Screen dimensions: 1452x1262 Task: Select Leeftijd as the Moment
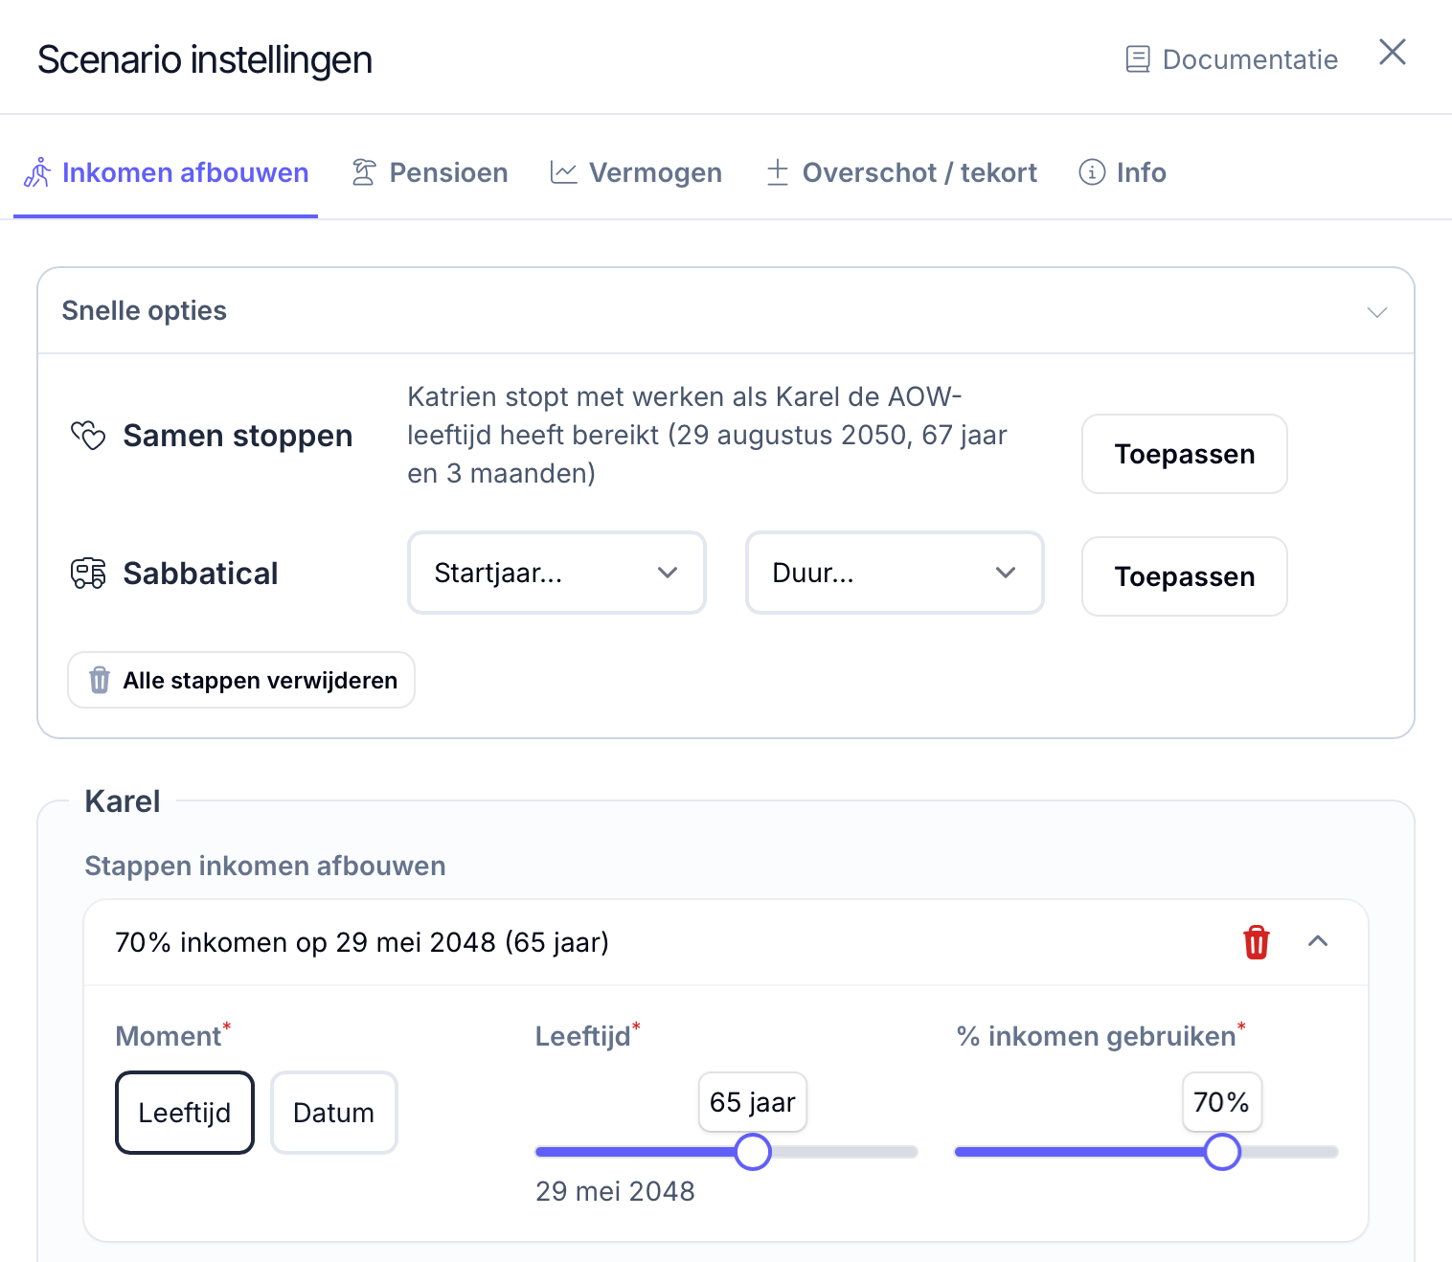pyautogui.click(x=185, y=1113)
